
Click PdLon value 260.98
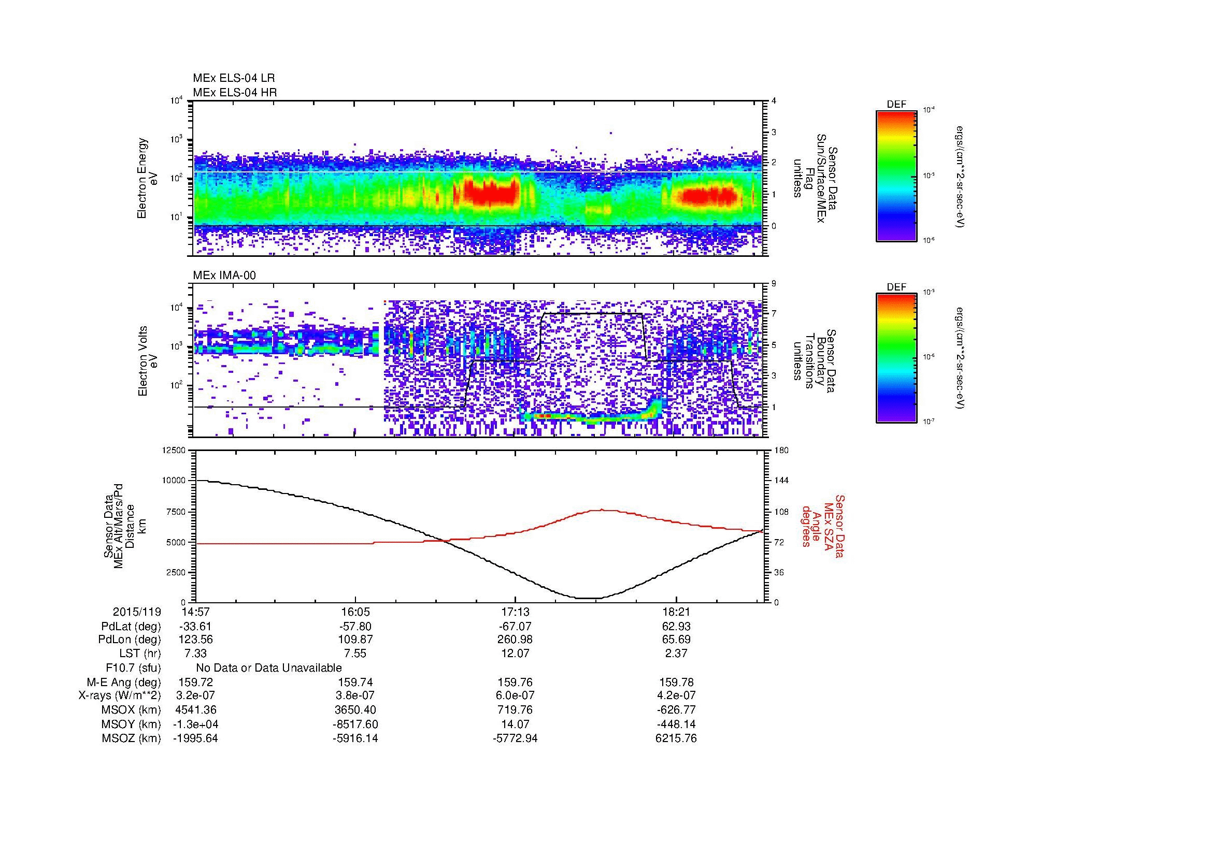pos(515,640)
